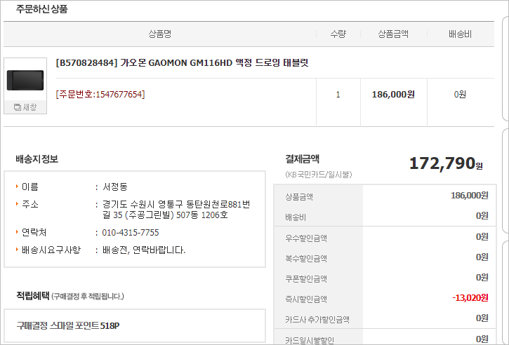Click the 186,000원 product price cell
Screen dimensions: 509x345
click(393, 95)
